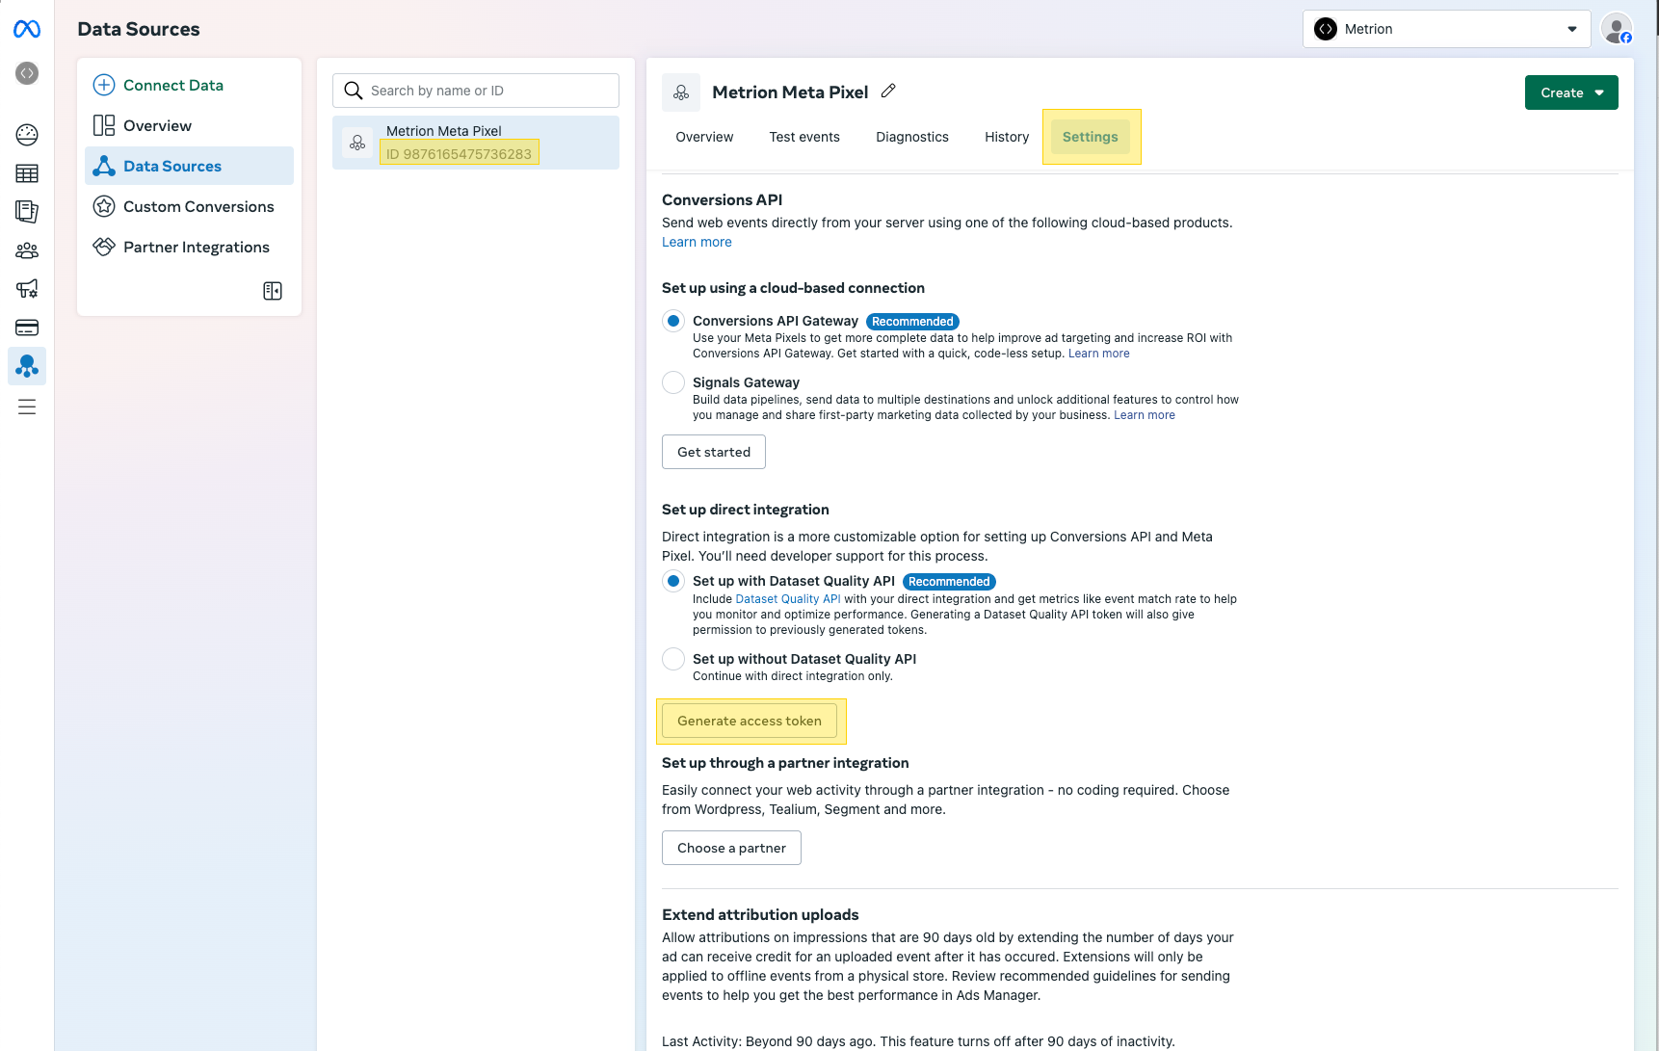Open Overview in the left navigation
This screenshot has width=1659, height=1051.
click(x=157, y=125)
